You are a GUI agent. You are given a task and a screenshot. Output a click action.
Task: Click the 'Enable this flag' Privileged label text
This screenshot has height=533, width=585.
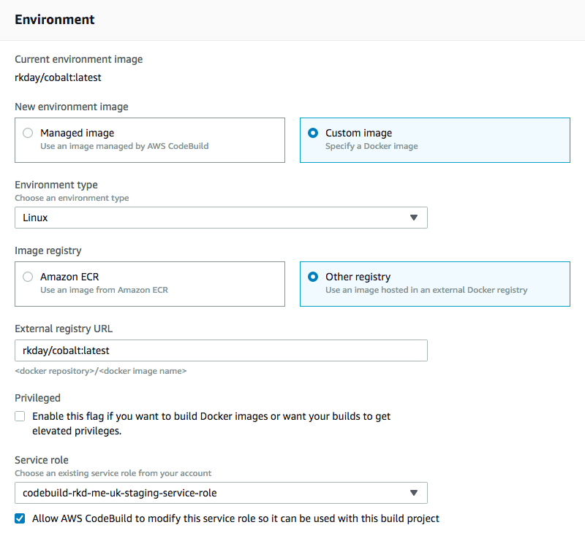click(x=211, y=423)
